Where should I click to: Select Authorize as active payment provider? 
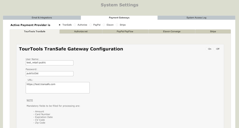[75, 25]
